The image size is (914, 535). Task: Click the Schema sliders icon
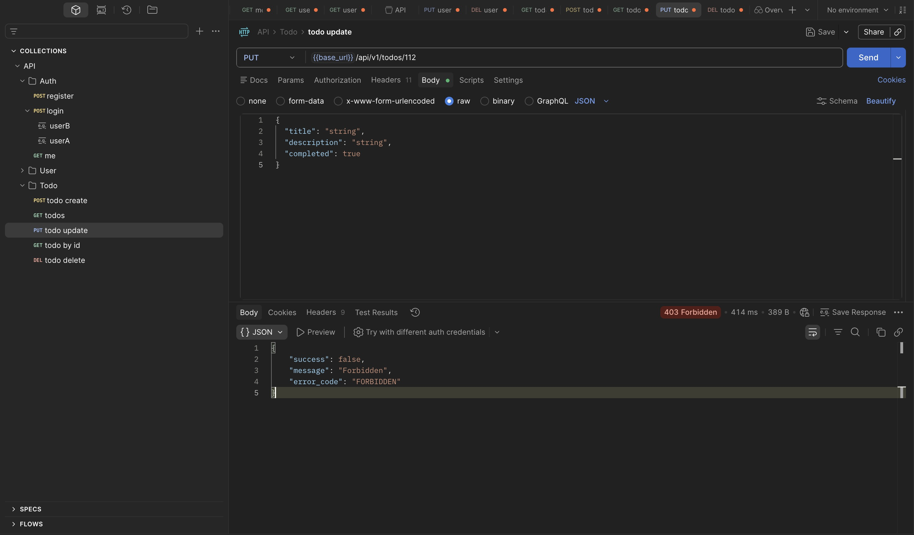(821, 101)
